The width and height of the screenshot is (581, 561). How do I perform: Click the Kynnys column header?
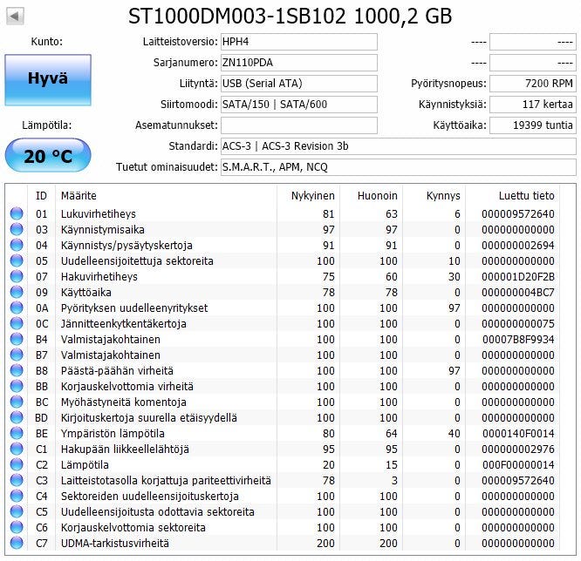pyautogui.click(x=434, y=196)
